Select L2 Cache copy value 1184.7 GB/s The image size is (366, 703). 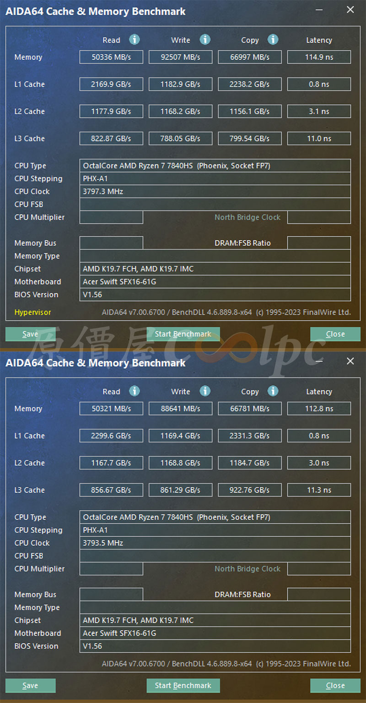coord(250,463)
